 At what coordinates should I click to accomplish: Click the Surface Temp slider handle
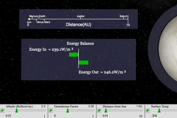pyautogui.click(x=159, y=110)
